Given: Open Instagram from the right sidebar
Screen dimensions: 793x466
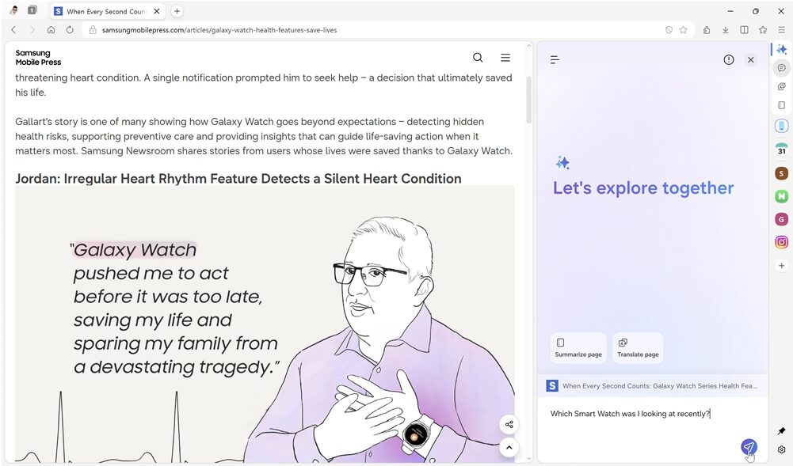Looking at the screenshot, I should coord(781,241).
